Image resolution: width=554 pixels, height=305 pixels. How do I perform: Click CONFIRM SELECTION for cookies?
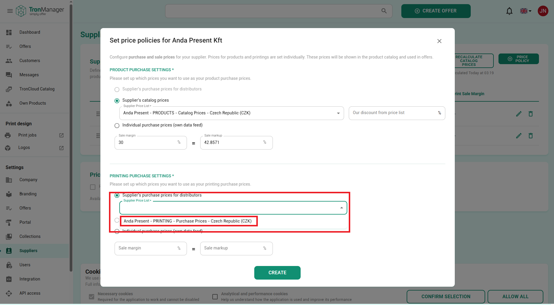click(446, 297)
